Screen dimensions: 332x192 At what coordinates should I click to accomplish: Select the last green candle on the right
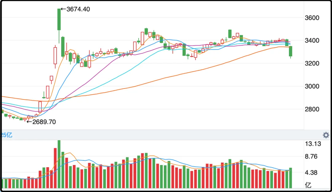(290, 51)
